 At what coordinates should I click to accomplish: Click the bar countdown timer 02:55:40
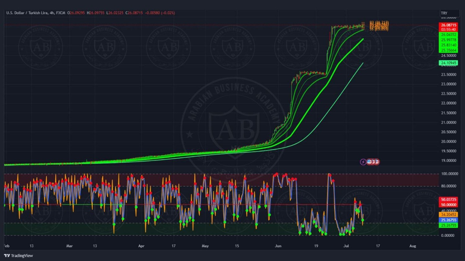[449, 29]
